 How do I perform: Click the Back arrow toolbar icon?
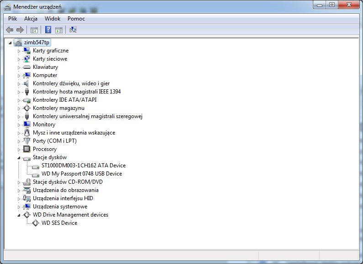click(x=10, y=30)
